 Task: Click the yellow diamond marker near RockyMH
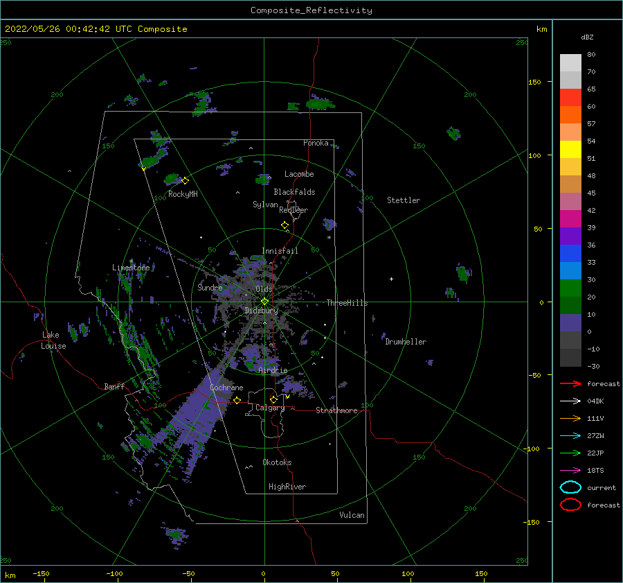[185, 181]
